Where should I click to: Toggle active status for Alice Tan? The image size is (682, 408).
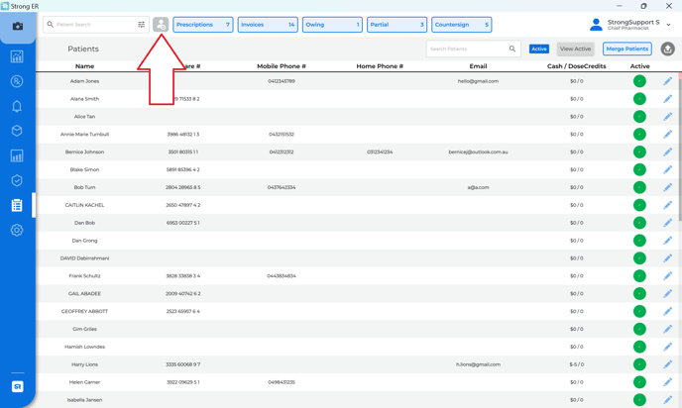[639, 117]
